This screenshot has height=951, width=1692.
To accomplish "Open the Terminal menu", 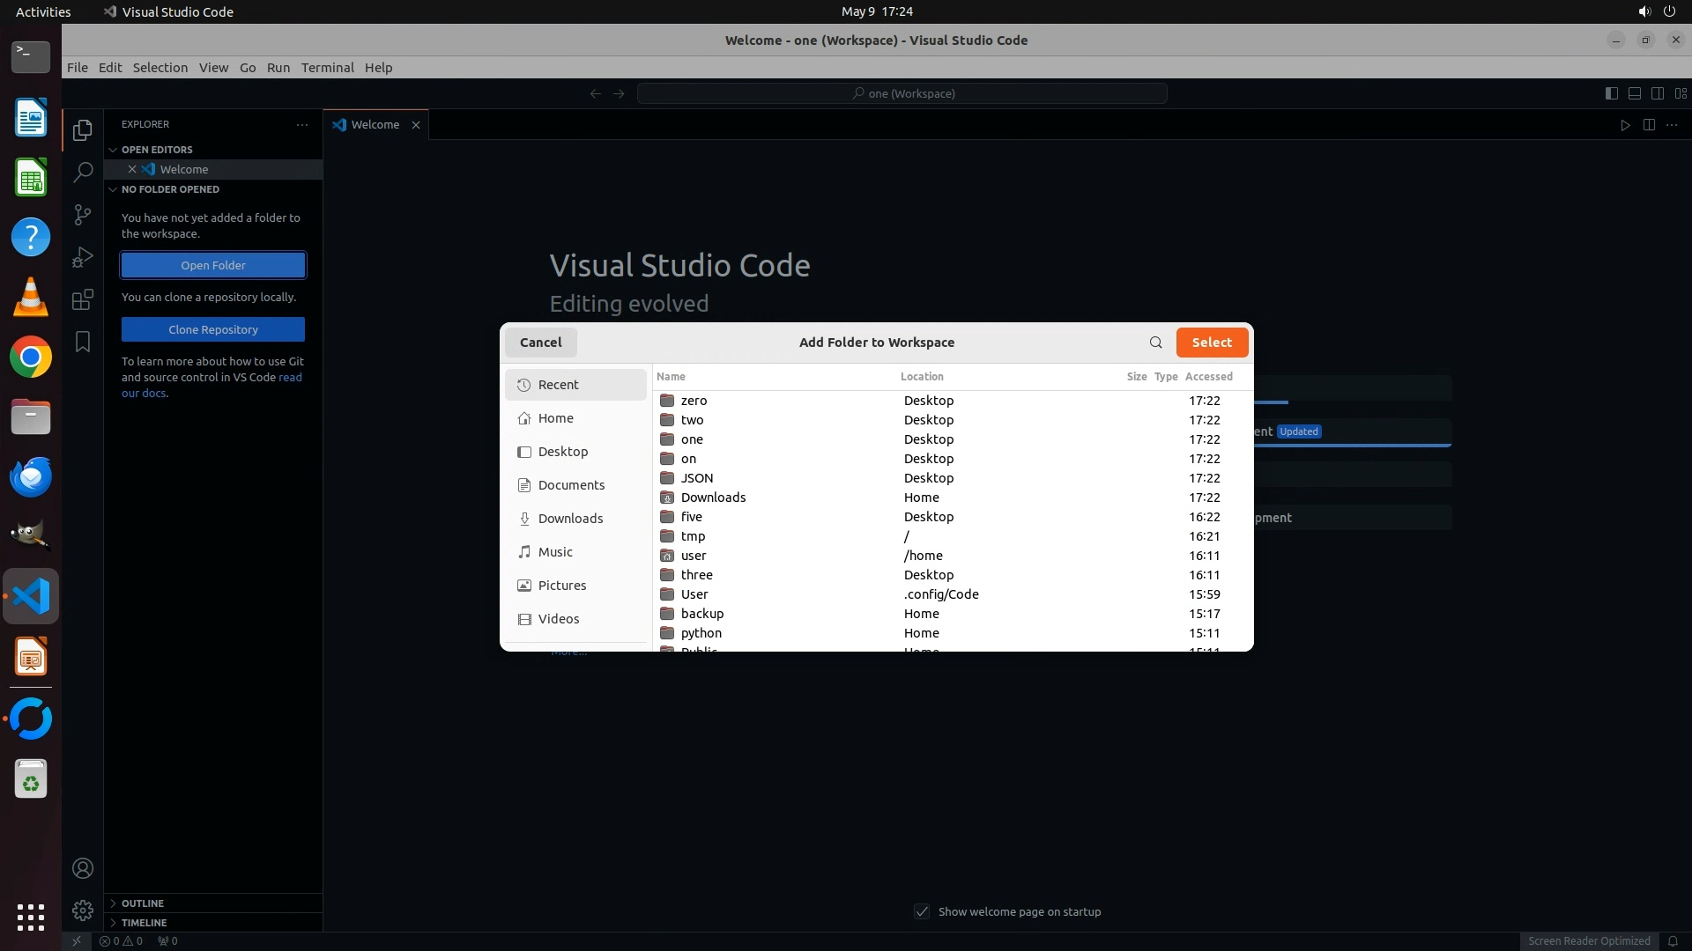I will coord(327,68).
